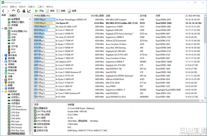Click the refresh icon in toolbar
207x136 pixels.
click(18, 11)
